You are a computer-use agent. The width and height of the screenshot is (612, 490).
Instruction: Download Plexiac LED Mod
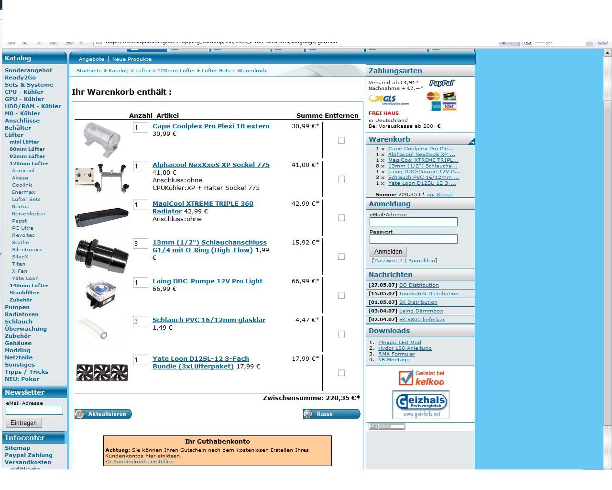tap(400, 343)
